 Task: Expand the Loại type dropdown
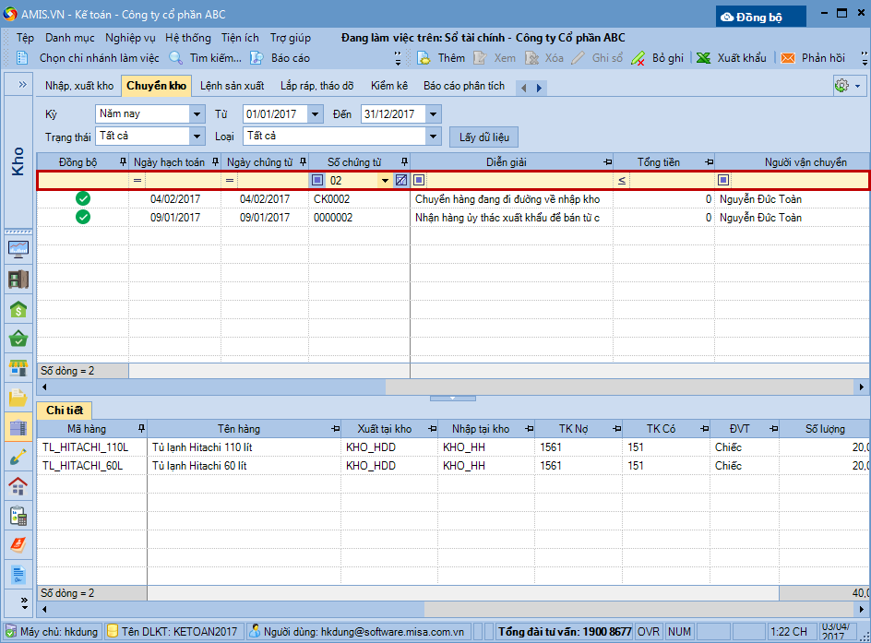pos(434,137)
